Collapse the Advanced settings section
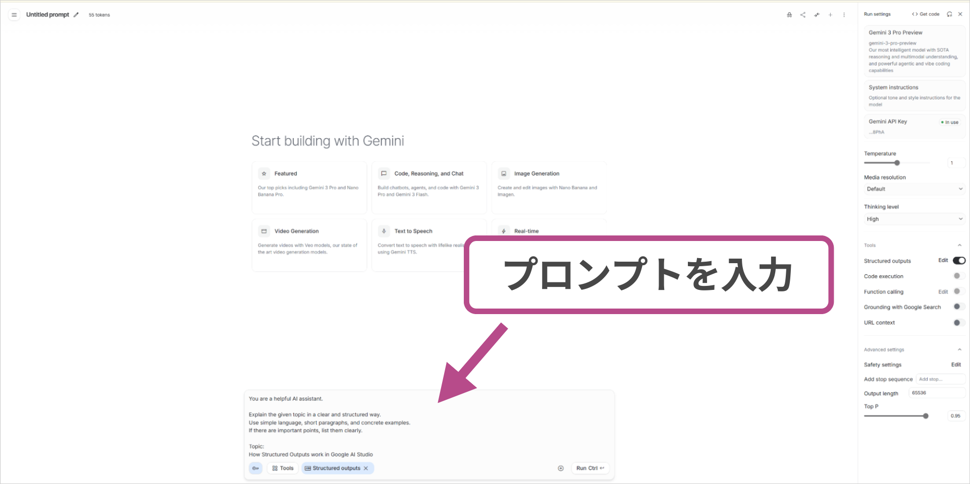970x484 pixels. (x=959, y=349)
